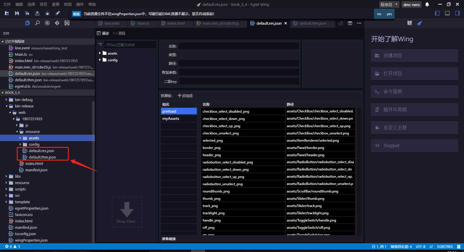This screenshot has height=252, width=464.
Task: Click the 打开项目 button
Action: pyautogui.click(x=414, y=73)
